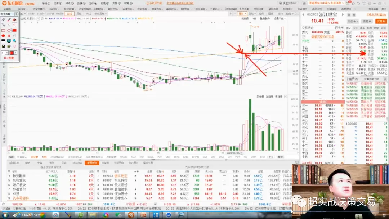Viewport: 389px width, 219px height.
Task: Switch to the 月线 period tab
Action: click(88, 14)
